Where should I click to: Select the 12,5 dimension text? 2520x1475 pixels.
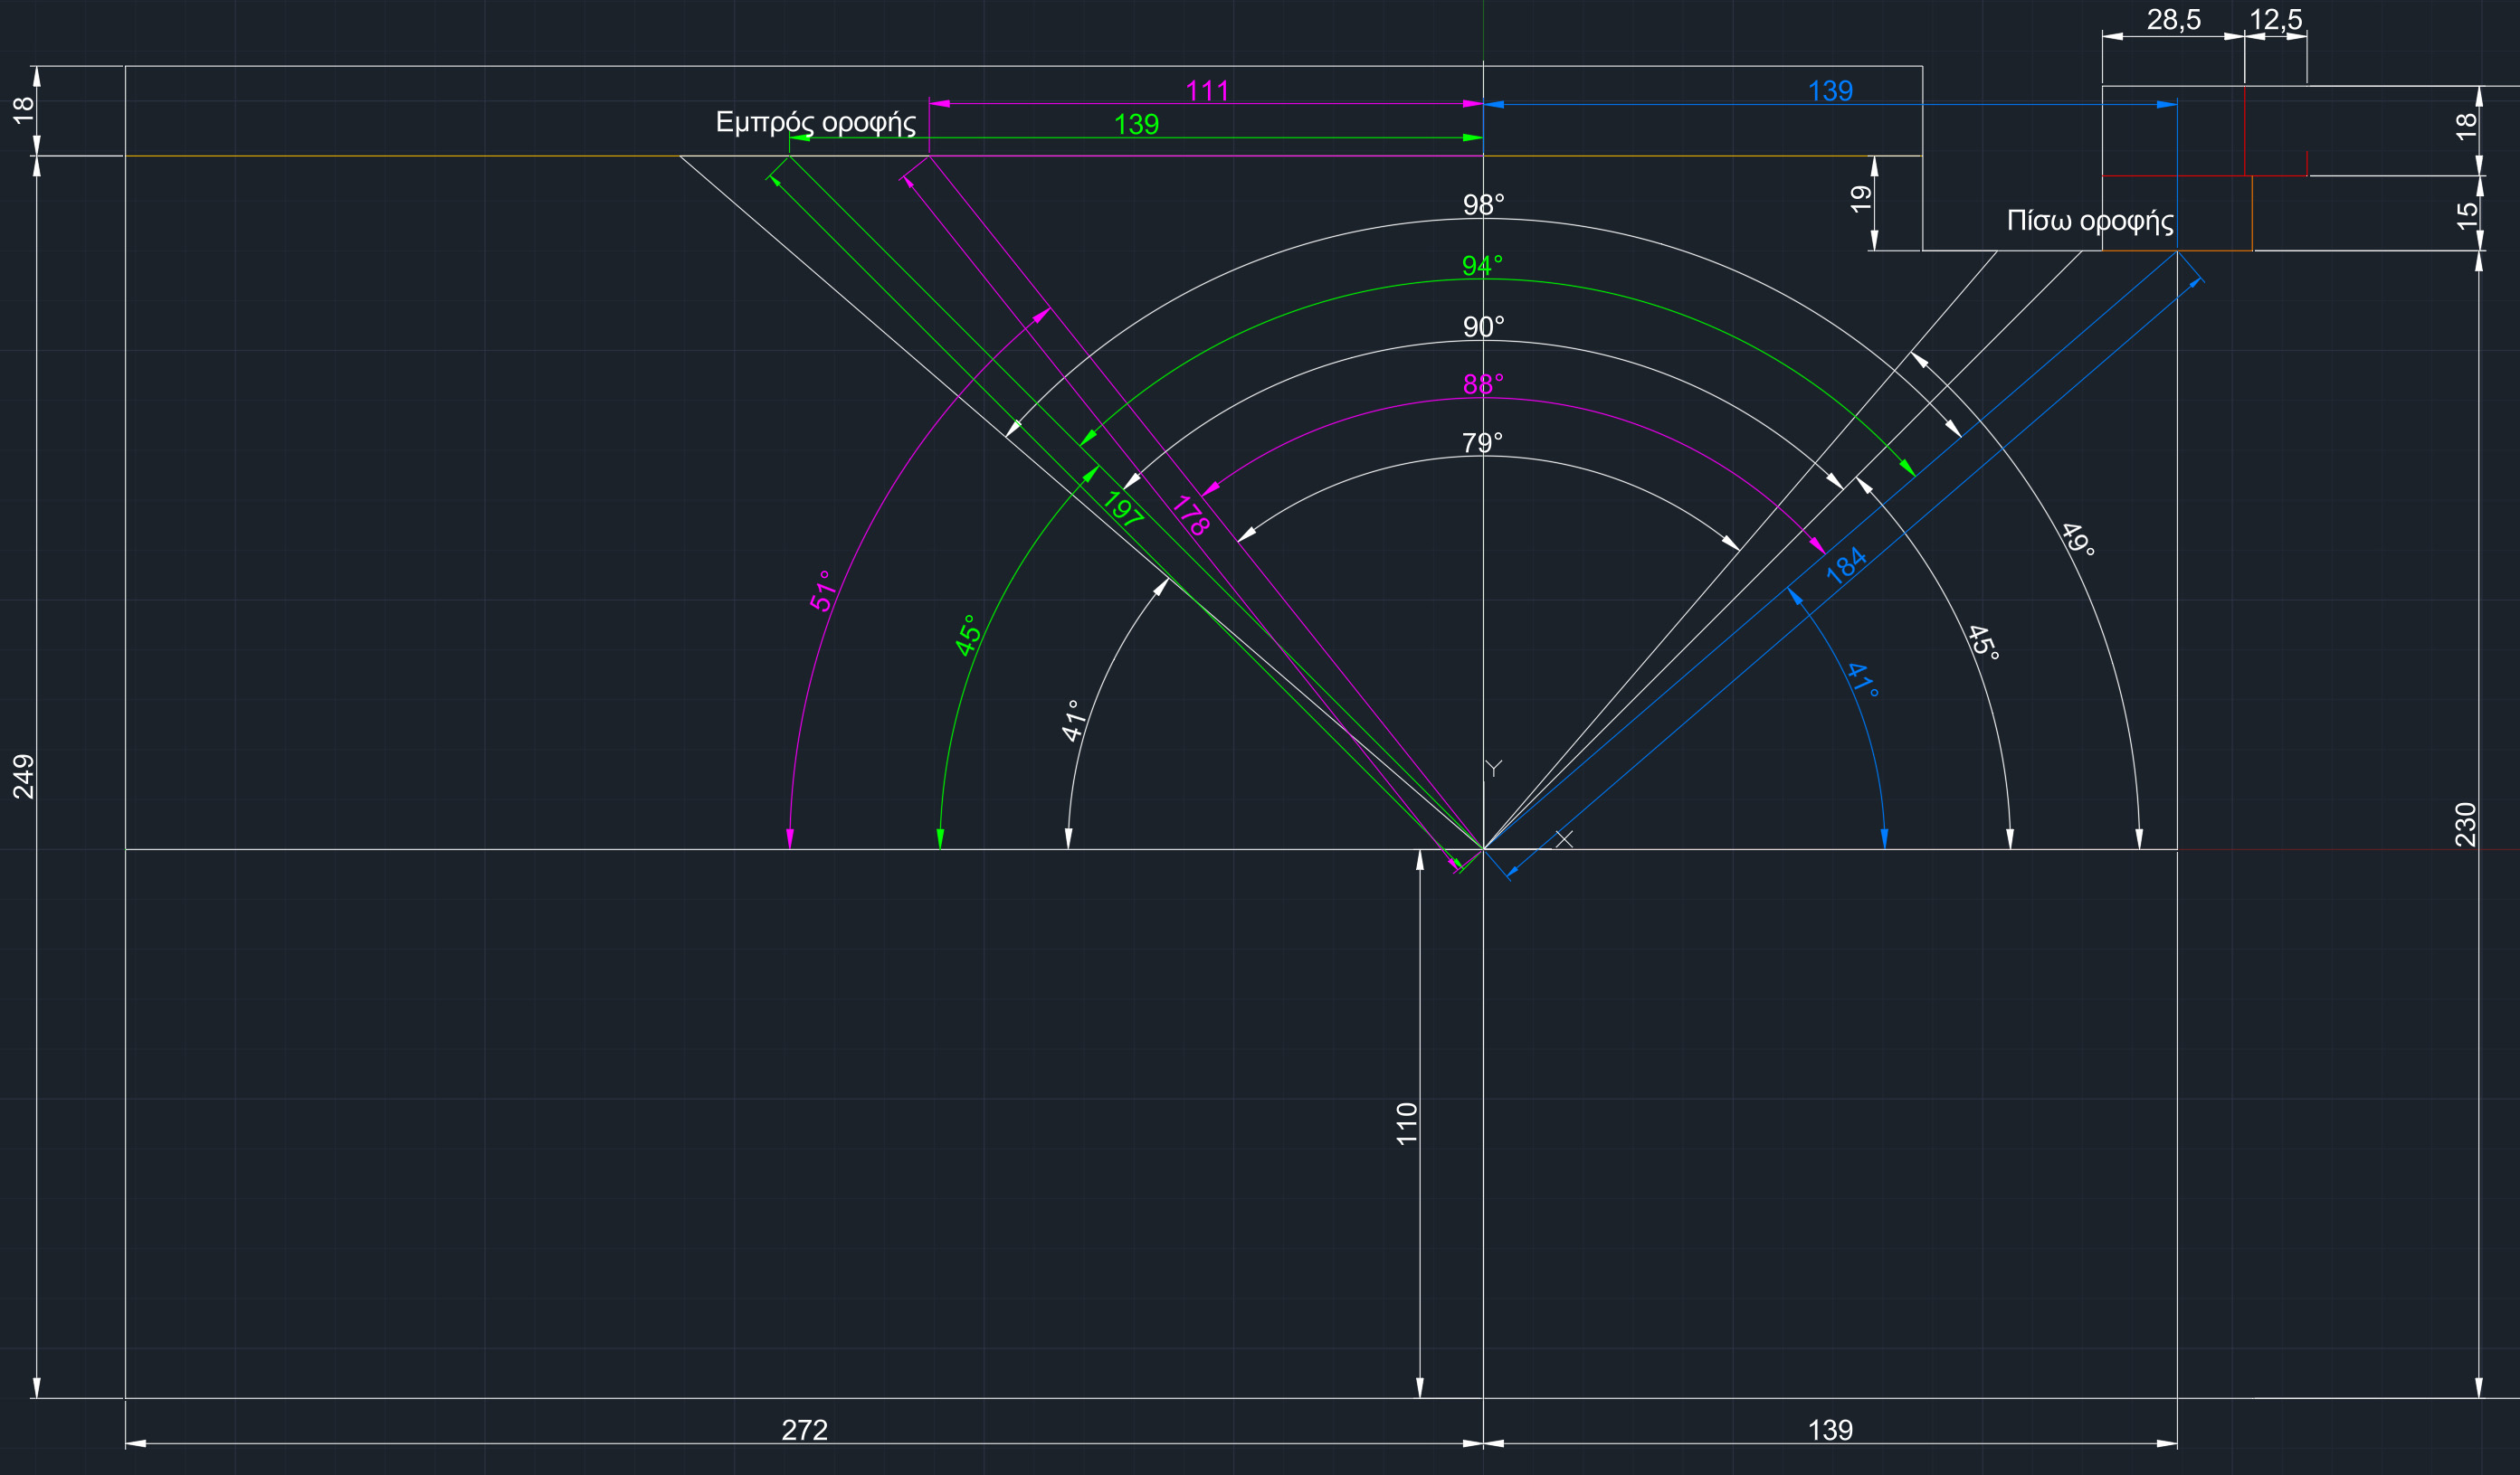tap(2275, 20)
